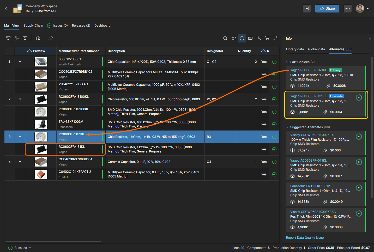Expand the BOM to full screen

coord(275,38)
